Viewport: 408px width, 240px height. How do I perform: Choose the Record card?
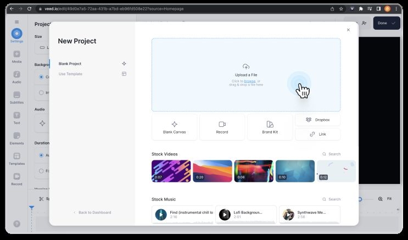point(222,127)
